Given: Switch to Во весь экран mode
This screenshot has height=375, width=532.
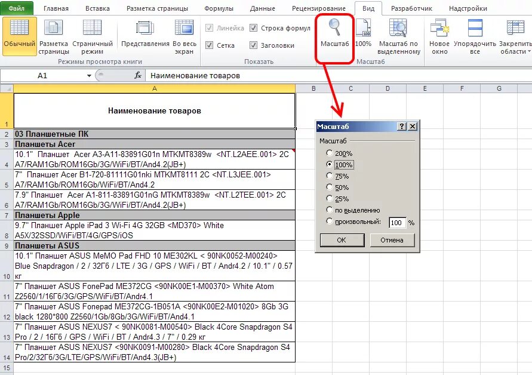Looking at the screenshot, I should (x=184, y=36).
